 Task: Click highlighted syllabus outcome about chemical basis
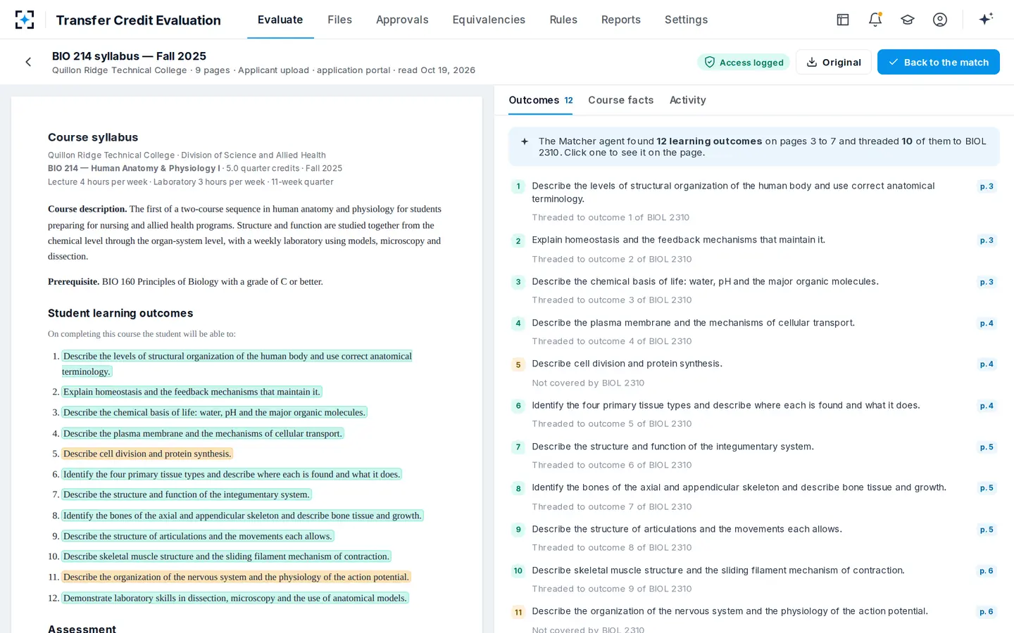pyautogui.click(x=214, y=412)
